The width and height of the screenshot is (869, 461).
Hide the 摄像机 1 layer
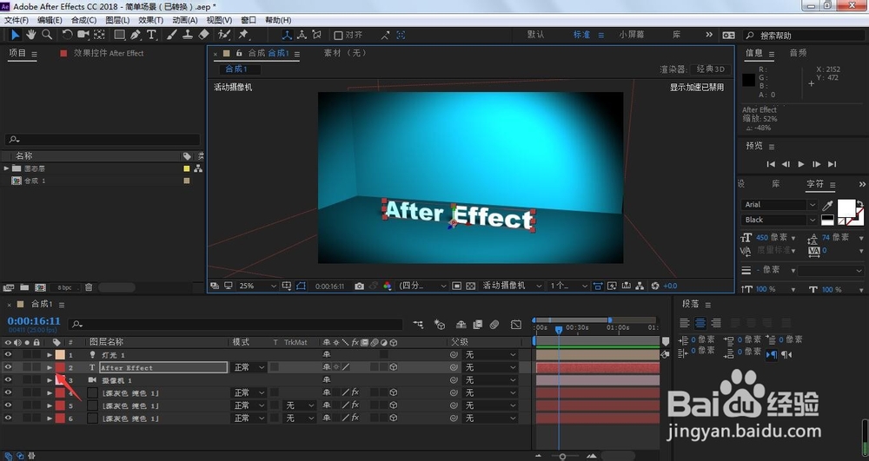(8, 380)
